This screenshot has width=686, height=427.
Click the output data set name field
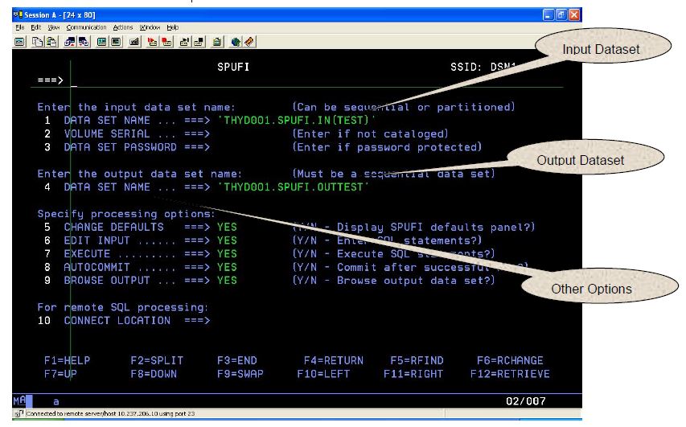[293, 187]
